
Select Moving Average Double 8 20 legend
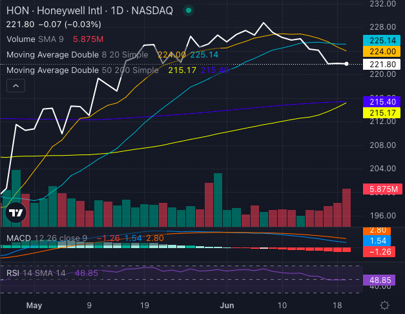coord(78,55)
